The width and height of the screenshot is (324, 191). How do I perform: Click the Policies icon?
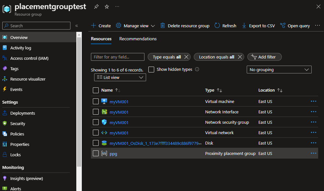click(x=5, y=134)
